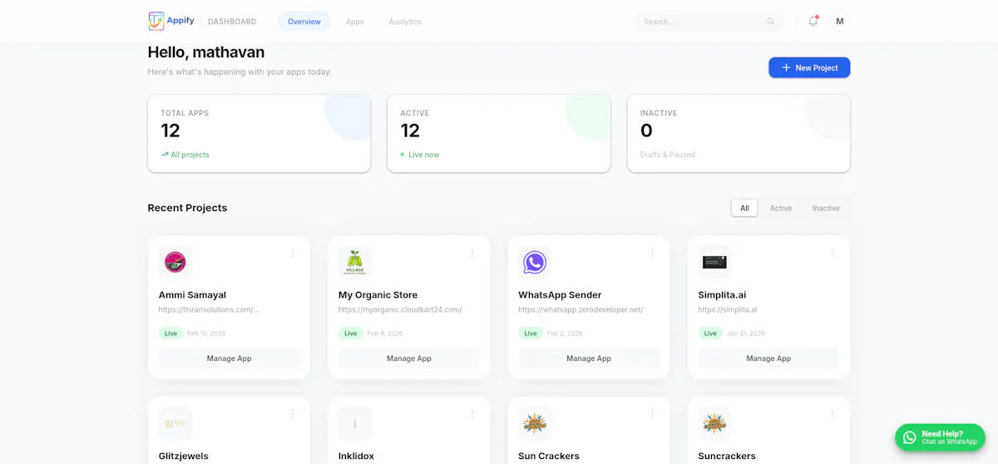Open the notifications bell

pyautogui.click(x=813, y=22)
